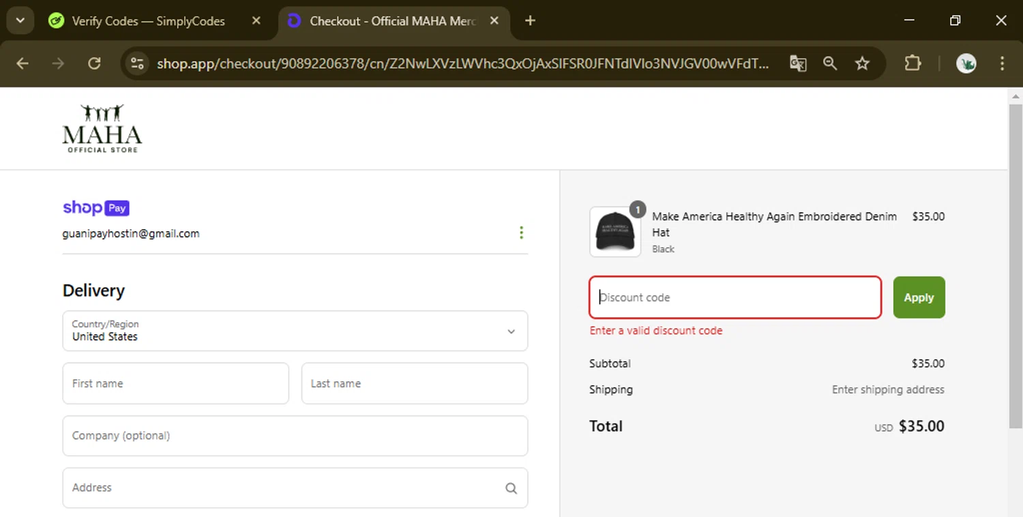Open the browser extensions puzzle icon
Screen dimensions: 1023x517
(x=913, y=63)
